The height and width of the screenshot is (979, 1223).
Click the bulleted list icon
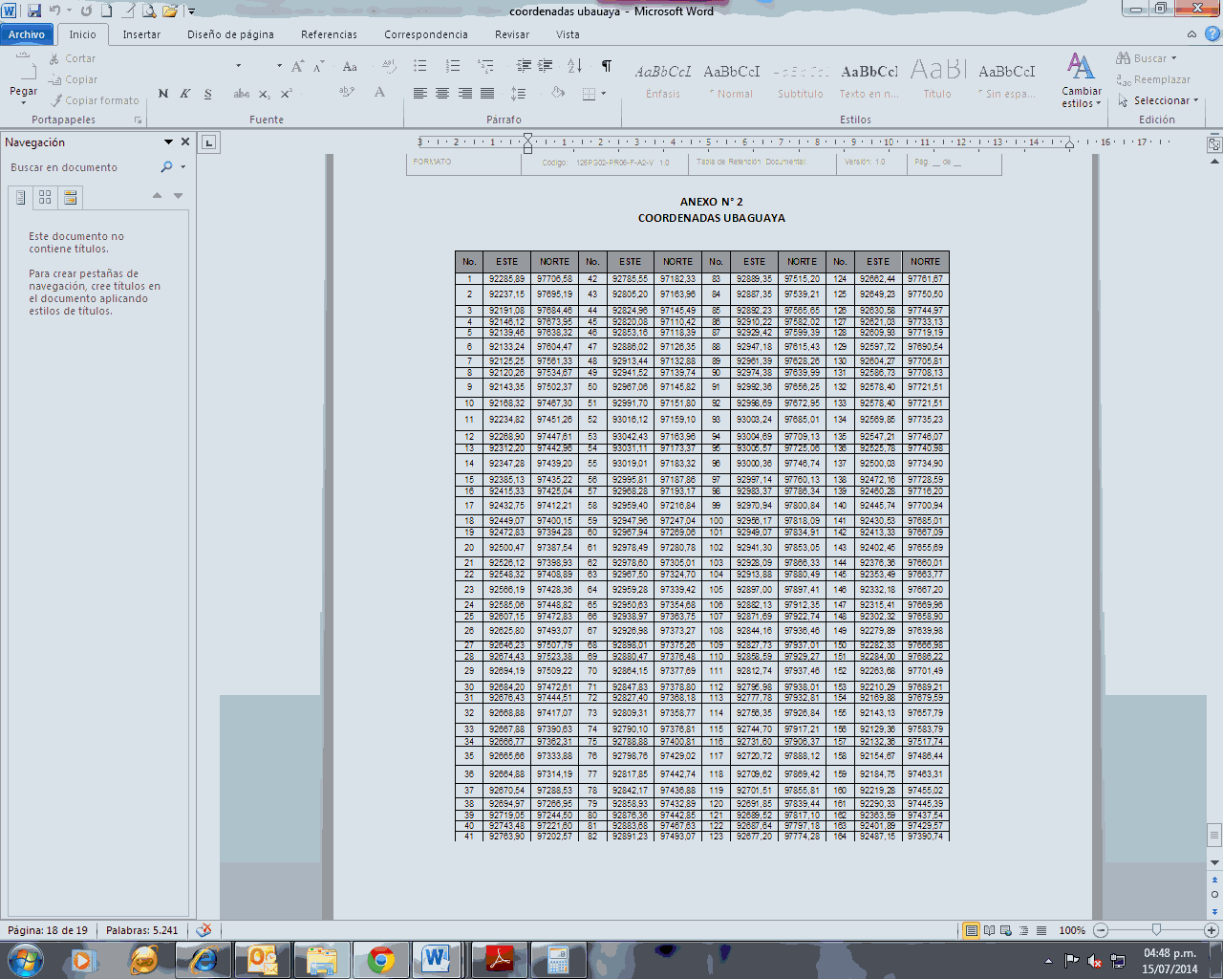(420, 66)
